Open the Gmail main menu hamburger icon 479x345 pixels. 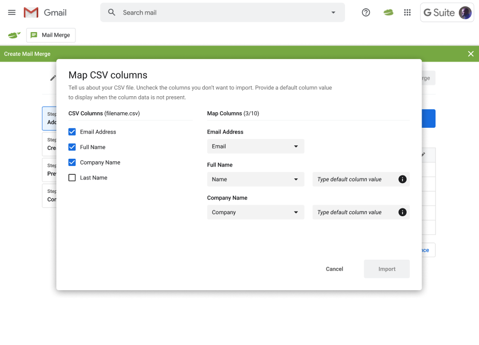(x=12, y=12)
